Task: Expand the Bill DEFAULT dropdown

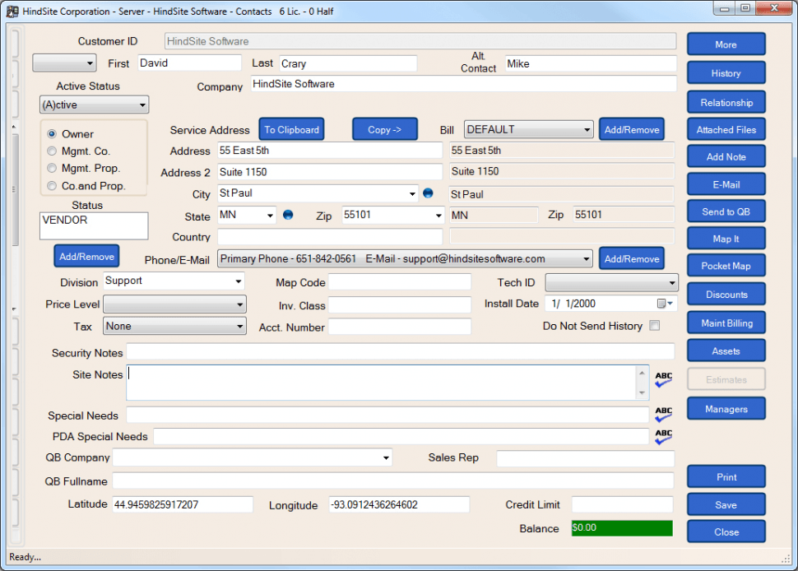Action: click(x=529, y=130)
